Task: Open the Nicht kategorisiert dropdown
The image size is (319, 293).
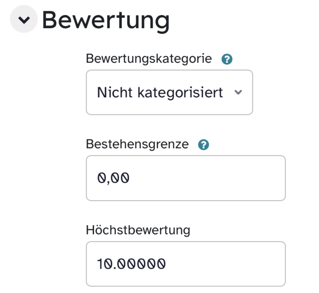Action: click(x=169, y=92)
